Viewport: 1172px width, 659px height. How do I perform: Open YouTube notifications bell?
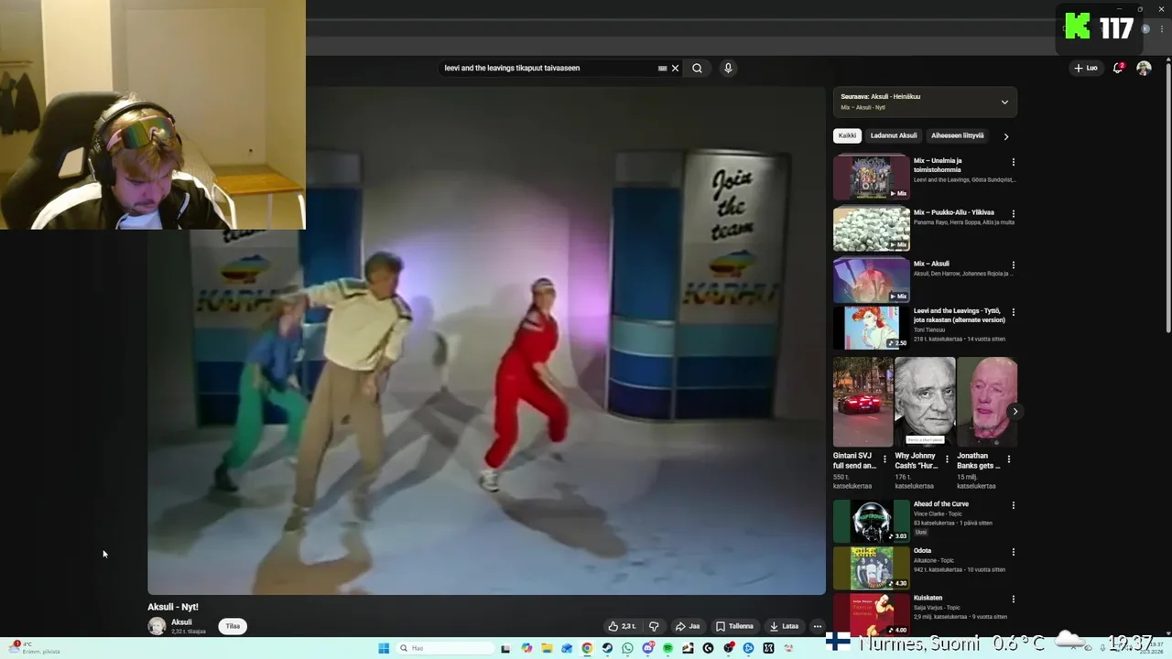tap(1118, 68)
